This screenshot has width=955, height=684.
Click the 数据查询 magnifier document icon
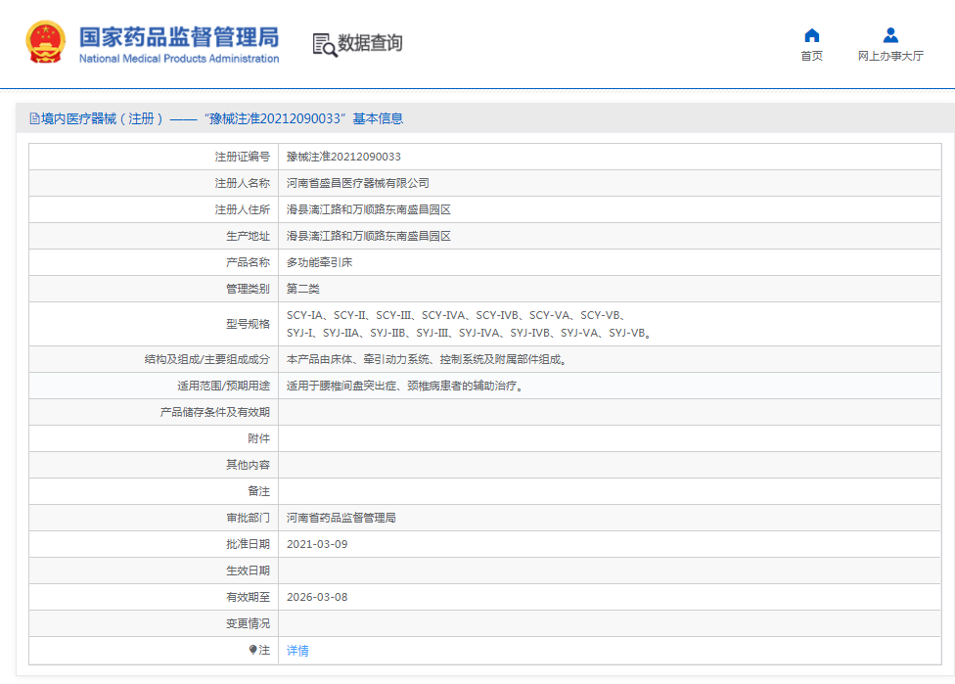coord(324,44)
